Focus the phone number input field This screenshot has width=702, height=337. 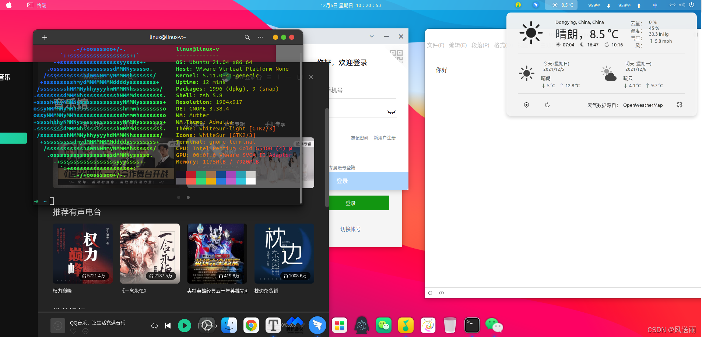(363, 90)
